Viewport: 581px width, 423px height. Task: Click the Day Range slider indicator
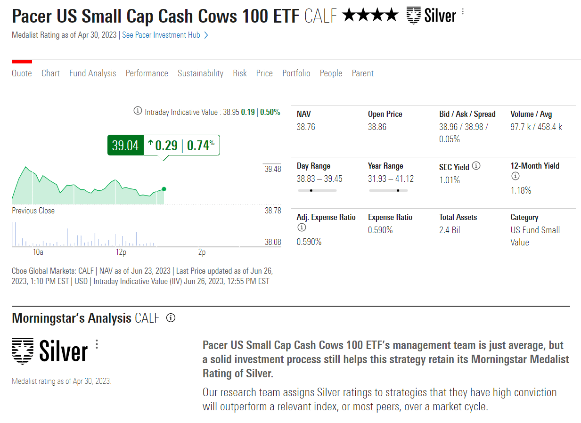[x=311, y=190]
